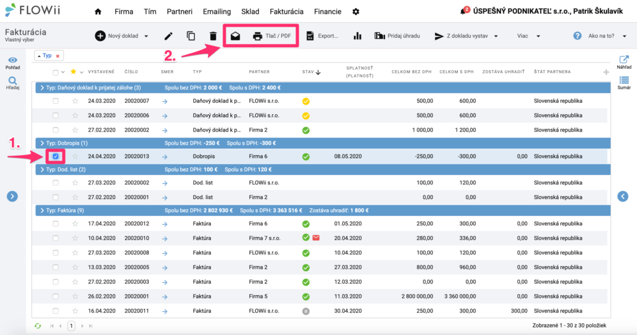The width and height of the screenshot is (637, 335).
Task: Click paused status icon of invoice 20020011
Action: pos(306,311)
